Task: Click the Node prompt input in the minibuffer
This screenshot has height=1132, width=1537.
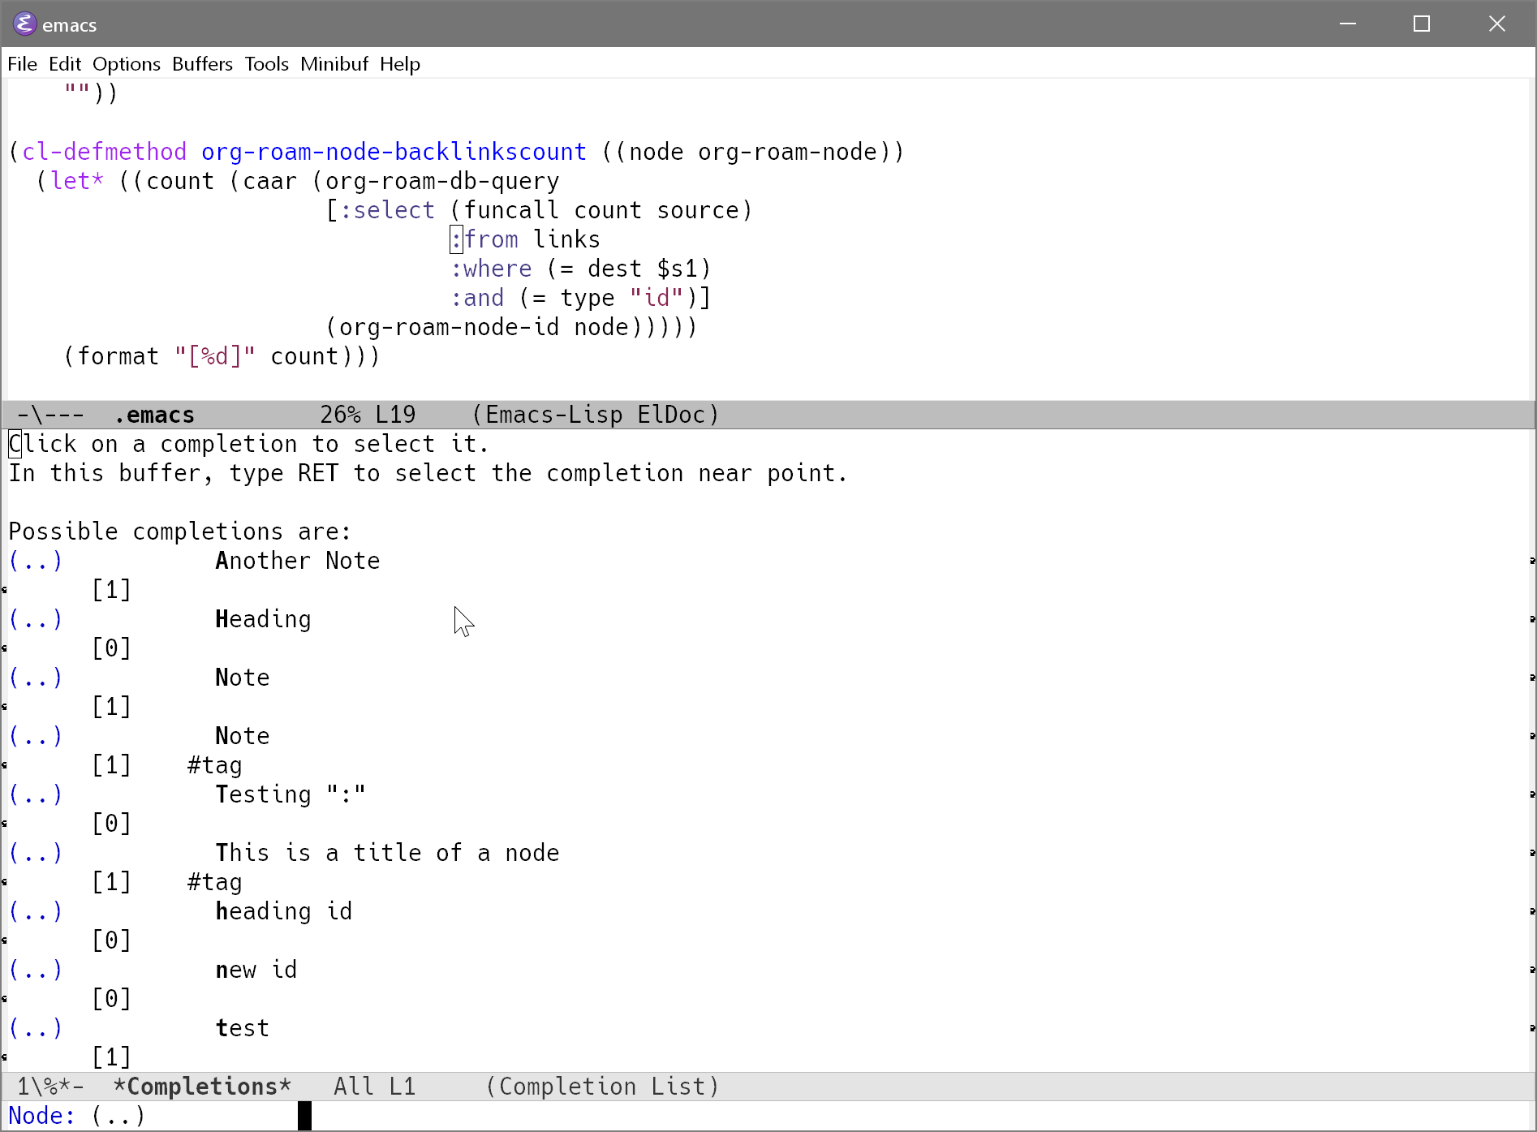Action: [203, 1115]
